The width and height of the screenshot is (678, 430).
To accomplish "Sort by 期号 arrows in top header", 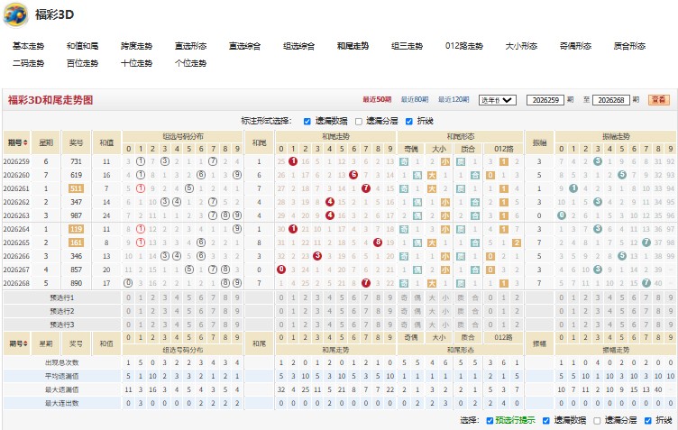I will tap(25, 142).
